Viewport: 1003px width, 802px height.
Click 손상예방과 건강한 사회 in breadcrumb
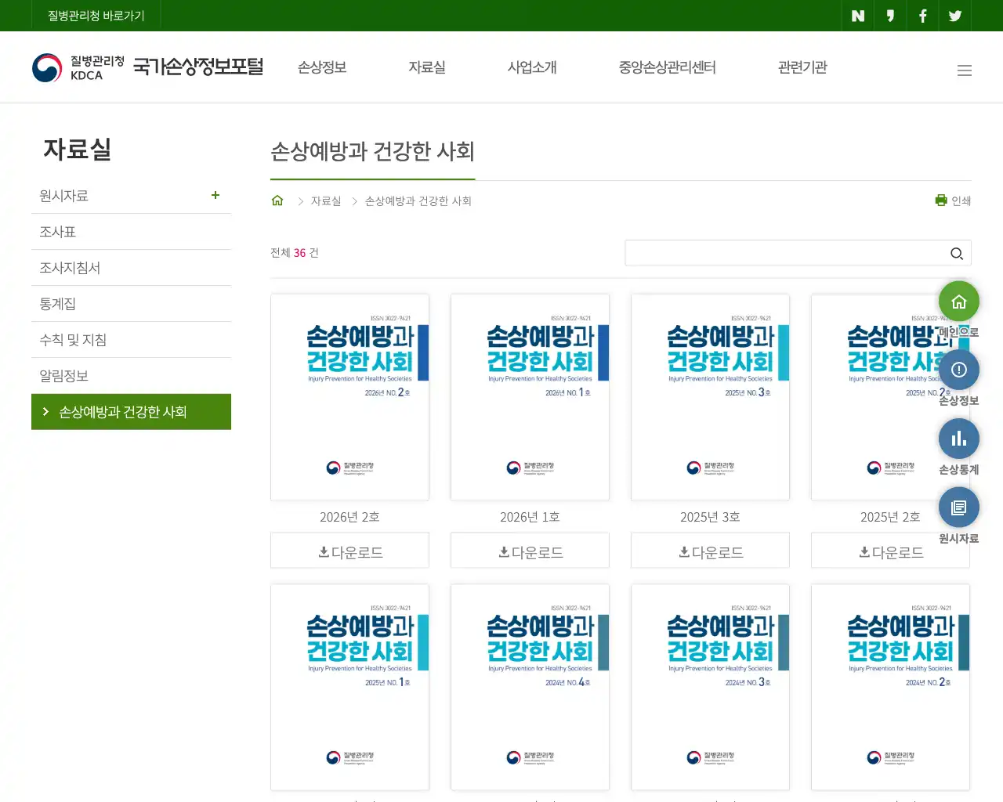[x=418, y=201]
